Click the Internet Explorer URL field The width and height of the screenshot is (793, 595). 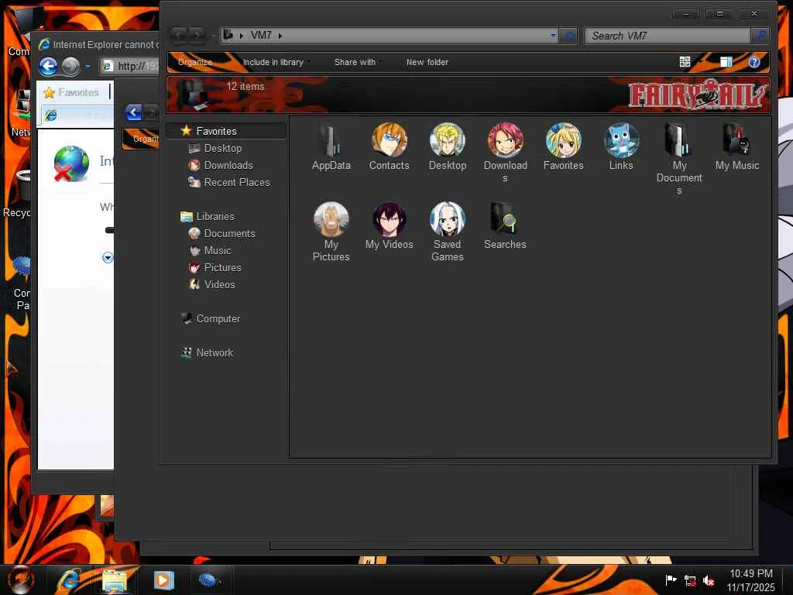130,66
